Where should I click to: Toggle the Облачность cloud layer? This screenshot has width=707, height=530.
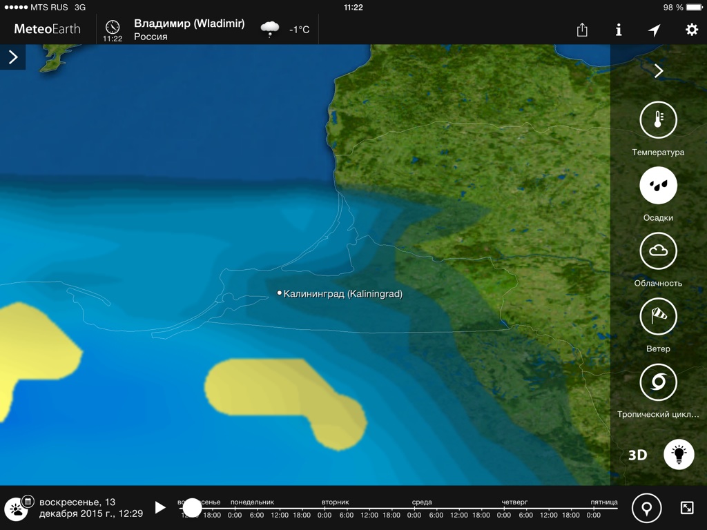click(x=658, y=251)
